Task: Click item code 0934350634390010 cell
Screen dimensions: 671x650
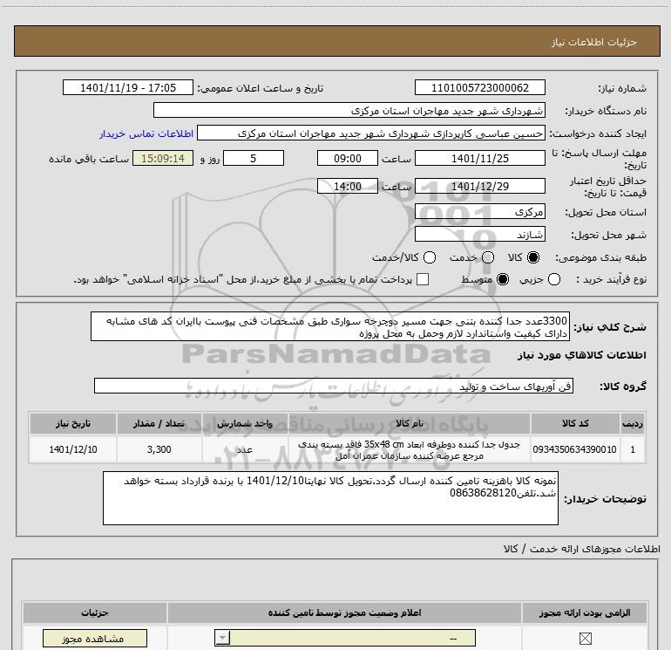Action: (x=575, y=449)
